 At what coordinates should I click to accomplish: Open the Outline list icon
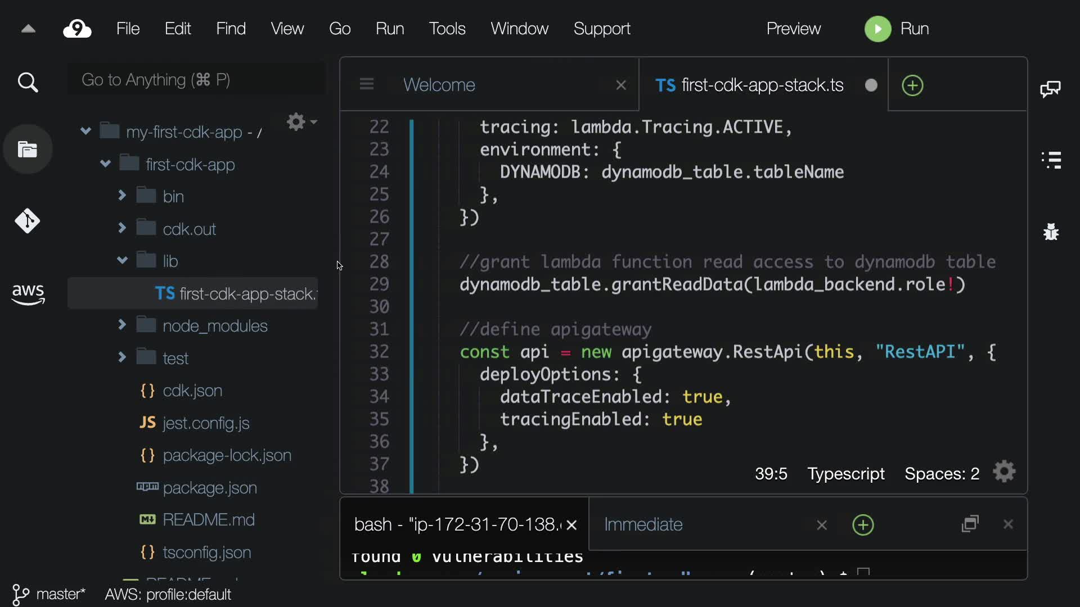1051,160
